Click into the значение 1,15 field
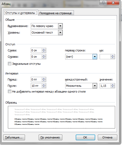 (x=105, y=86)
